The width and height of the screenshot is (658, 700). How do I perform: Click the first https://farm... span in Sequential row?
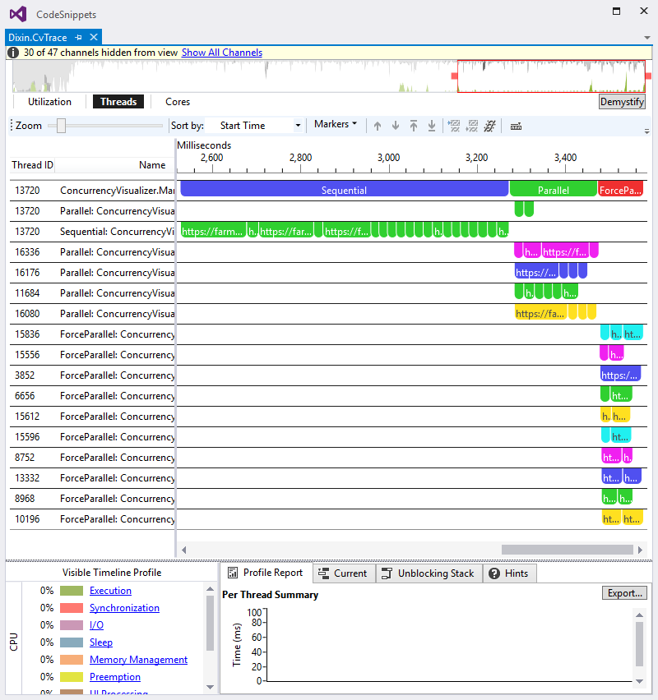point(213,230)
